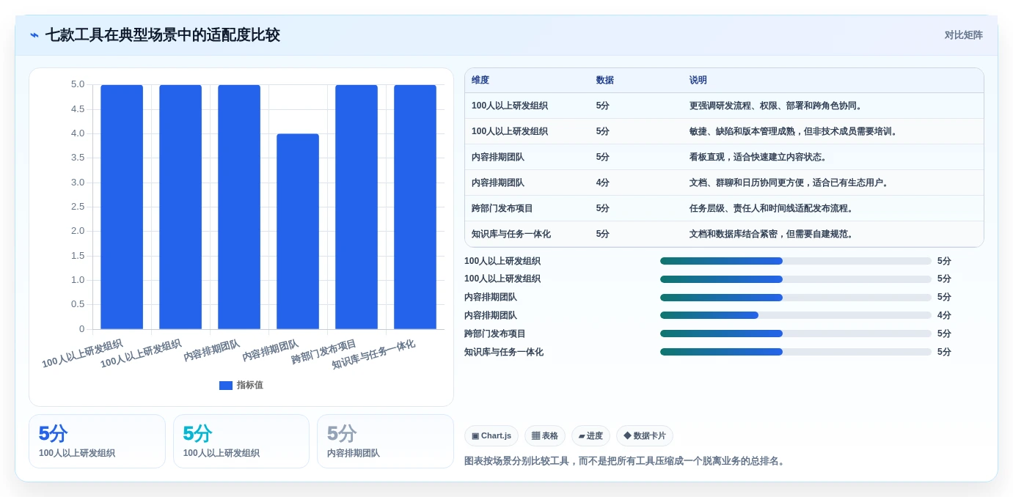Click the progress bar labeled 4分

(x=796, y=315)
